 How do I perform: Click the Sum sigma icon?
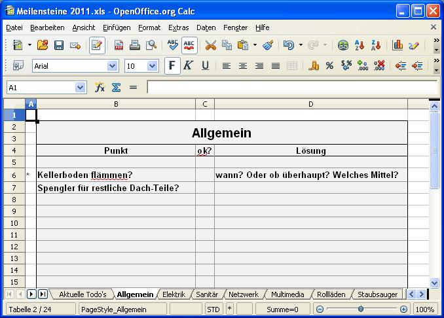click(116, 87)
